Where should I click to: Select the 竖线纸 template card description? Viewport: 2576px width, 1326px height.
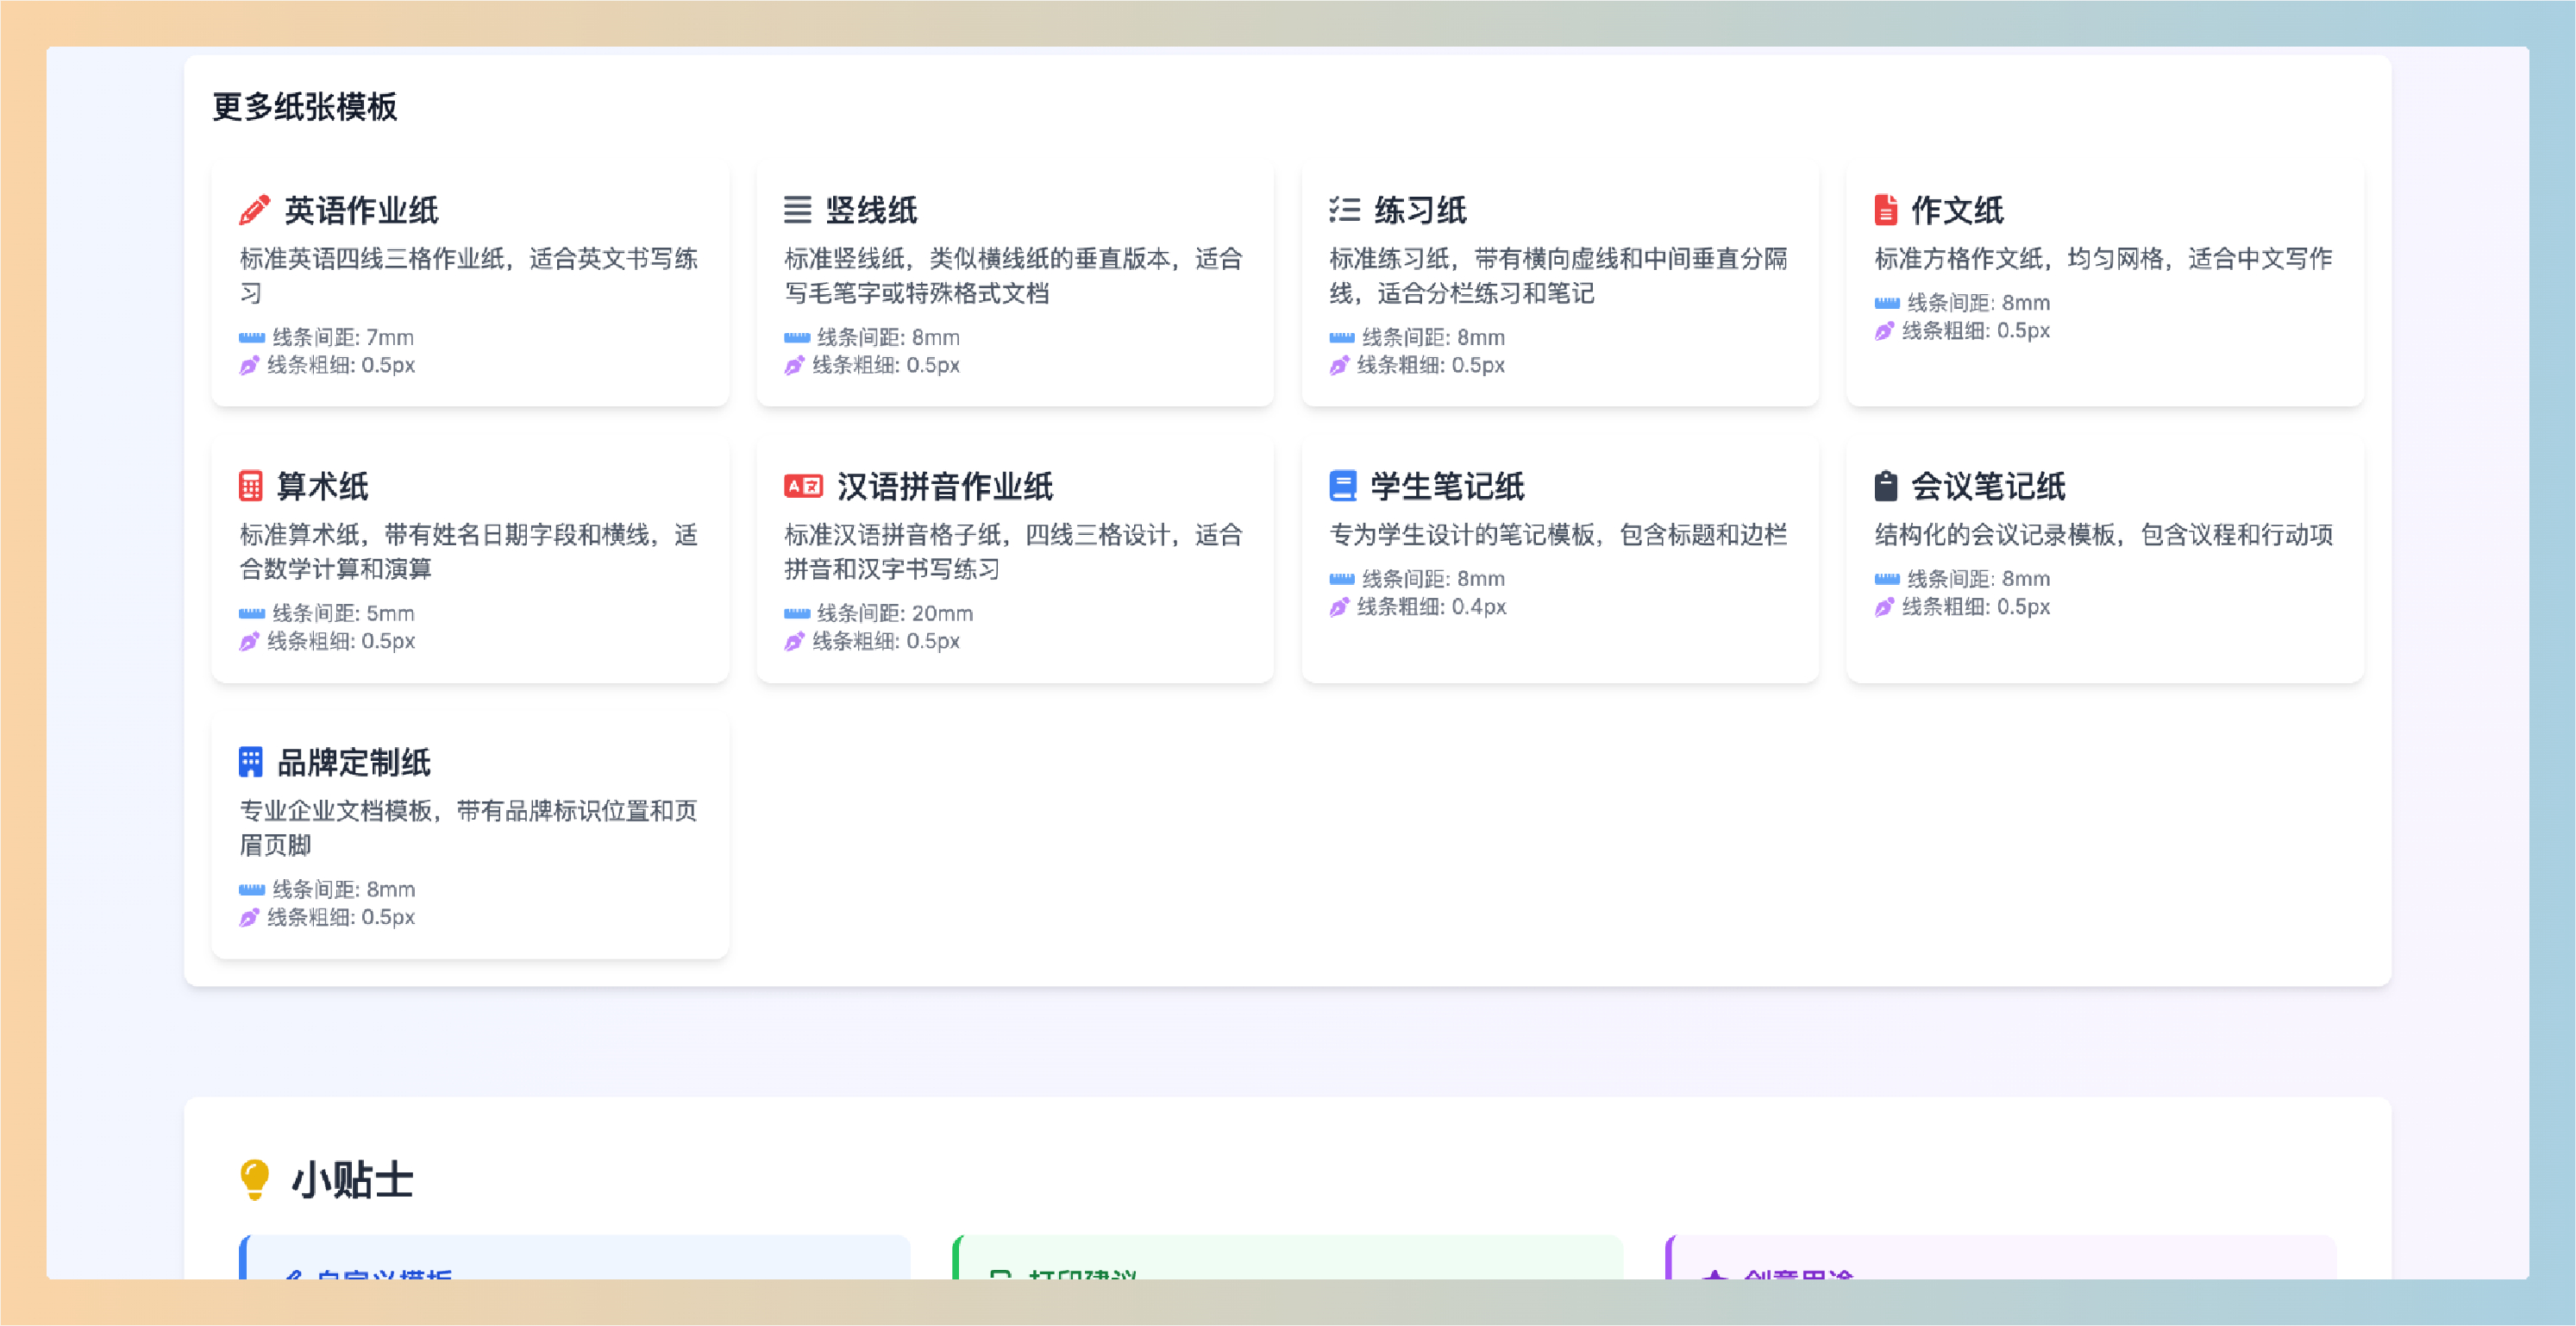pos(1012,276)
